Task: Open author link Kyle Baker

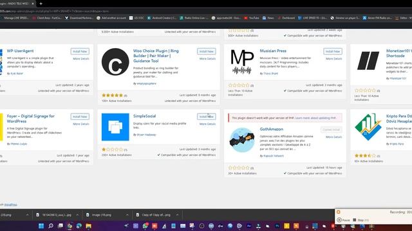Action: (x=17, y=74)
